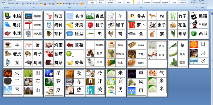Open the Styles dialog launcher
This screenshot has height=105, width=213.
tap(196, 7)
